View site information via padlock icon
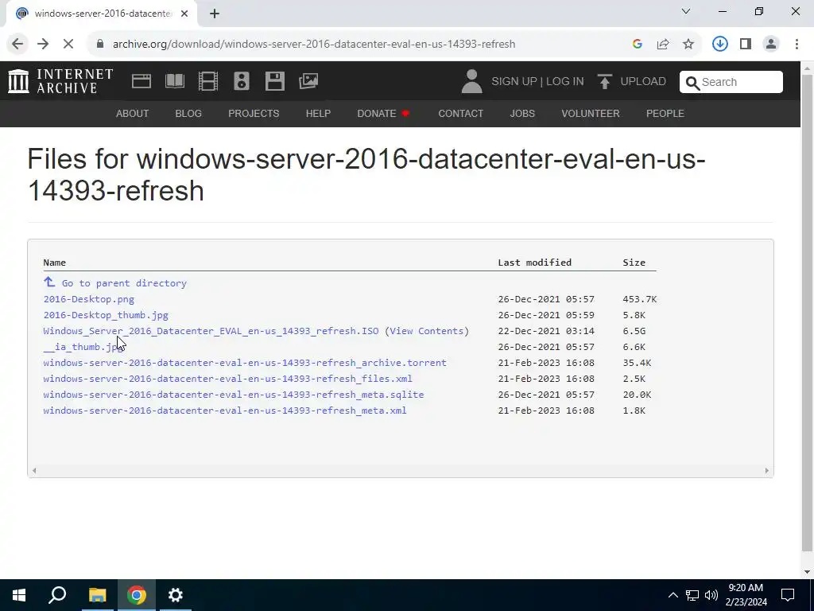 100,45
